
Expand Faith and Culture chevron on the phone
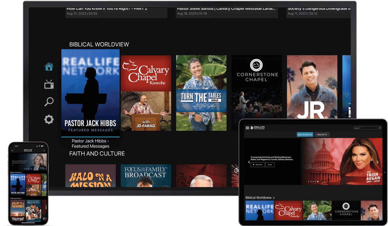click(21, 198)
